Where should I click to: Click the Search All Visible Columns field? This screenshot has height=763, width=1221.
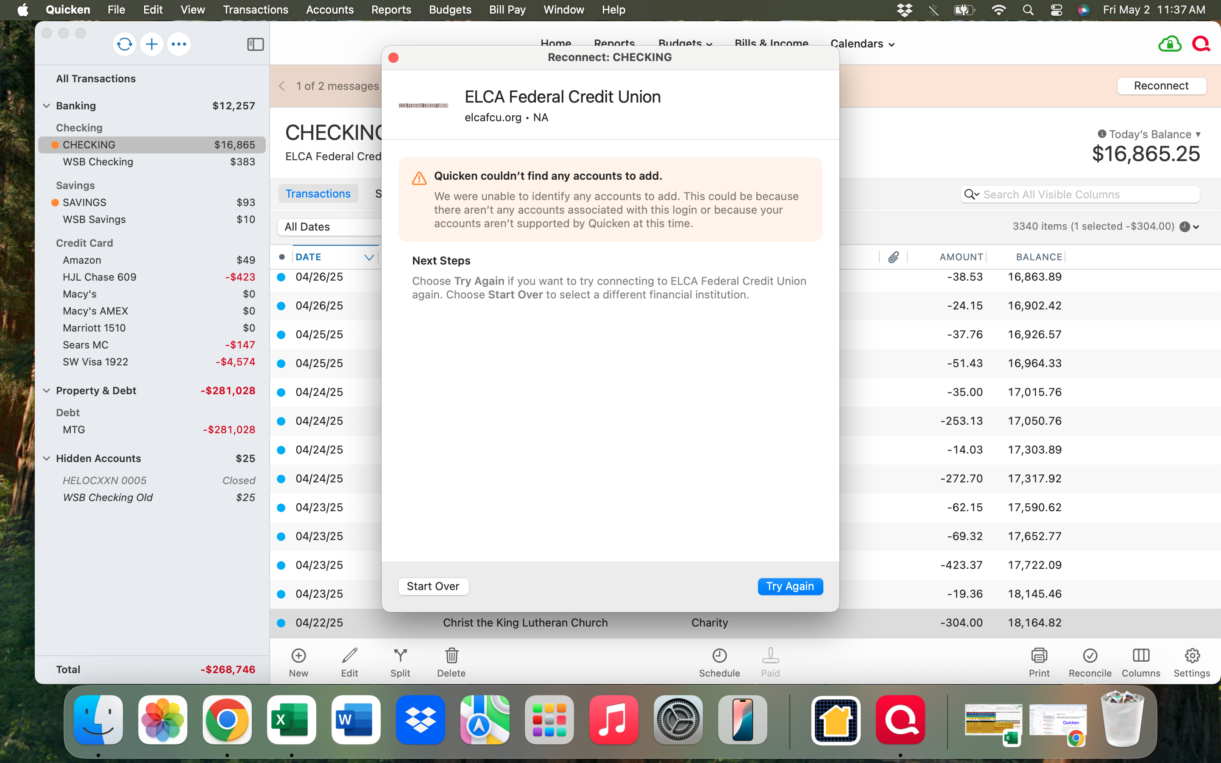tap(1080, 194)
